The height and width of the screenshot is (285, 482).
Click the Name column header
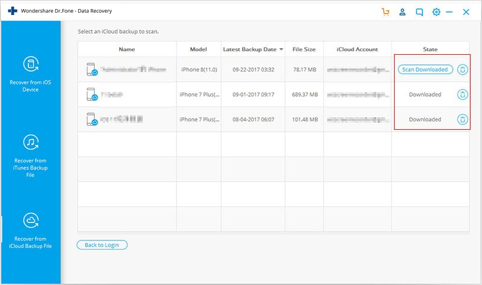point(127,49)
